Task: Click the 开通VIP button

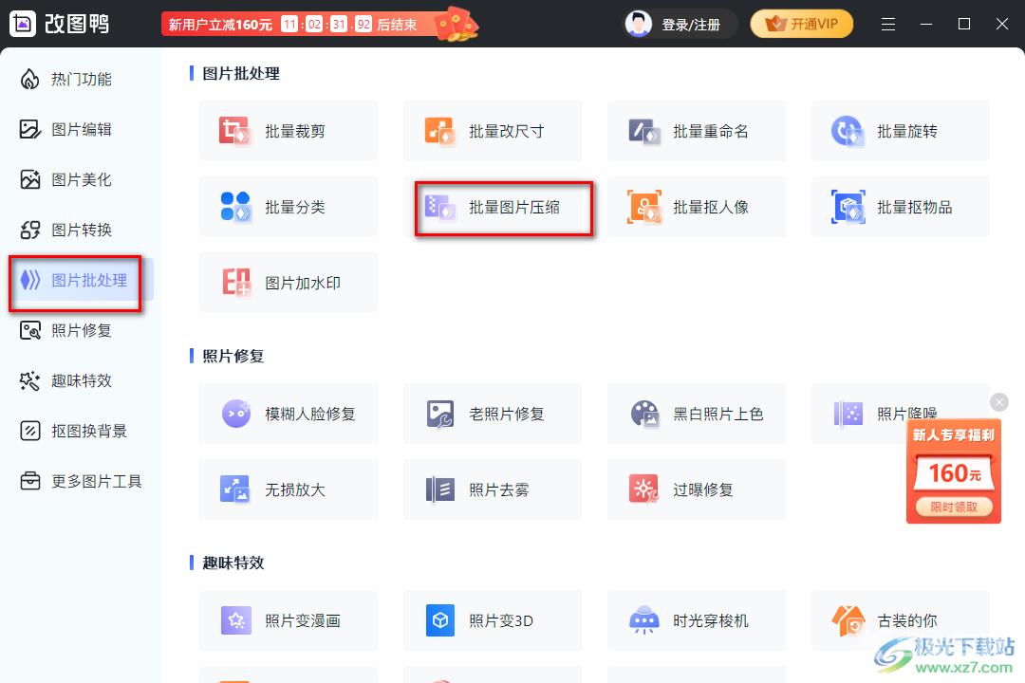Action: pyautogui.click(x=801, y=24)
